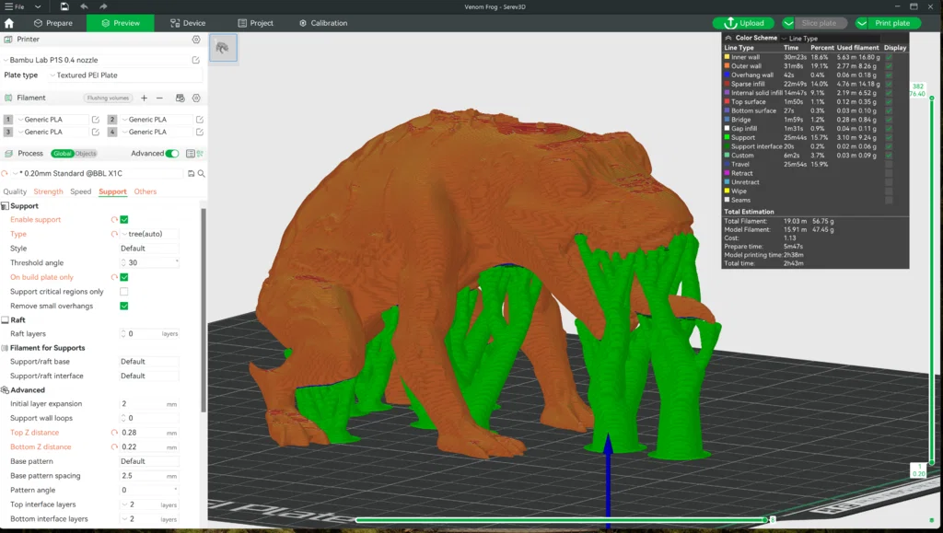Add a filament with the plus icon
Image resolution: width=943 pixels, height=533 pixels.
pyautogui.click(x=144, y=98)
